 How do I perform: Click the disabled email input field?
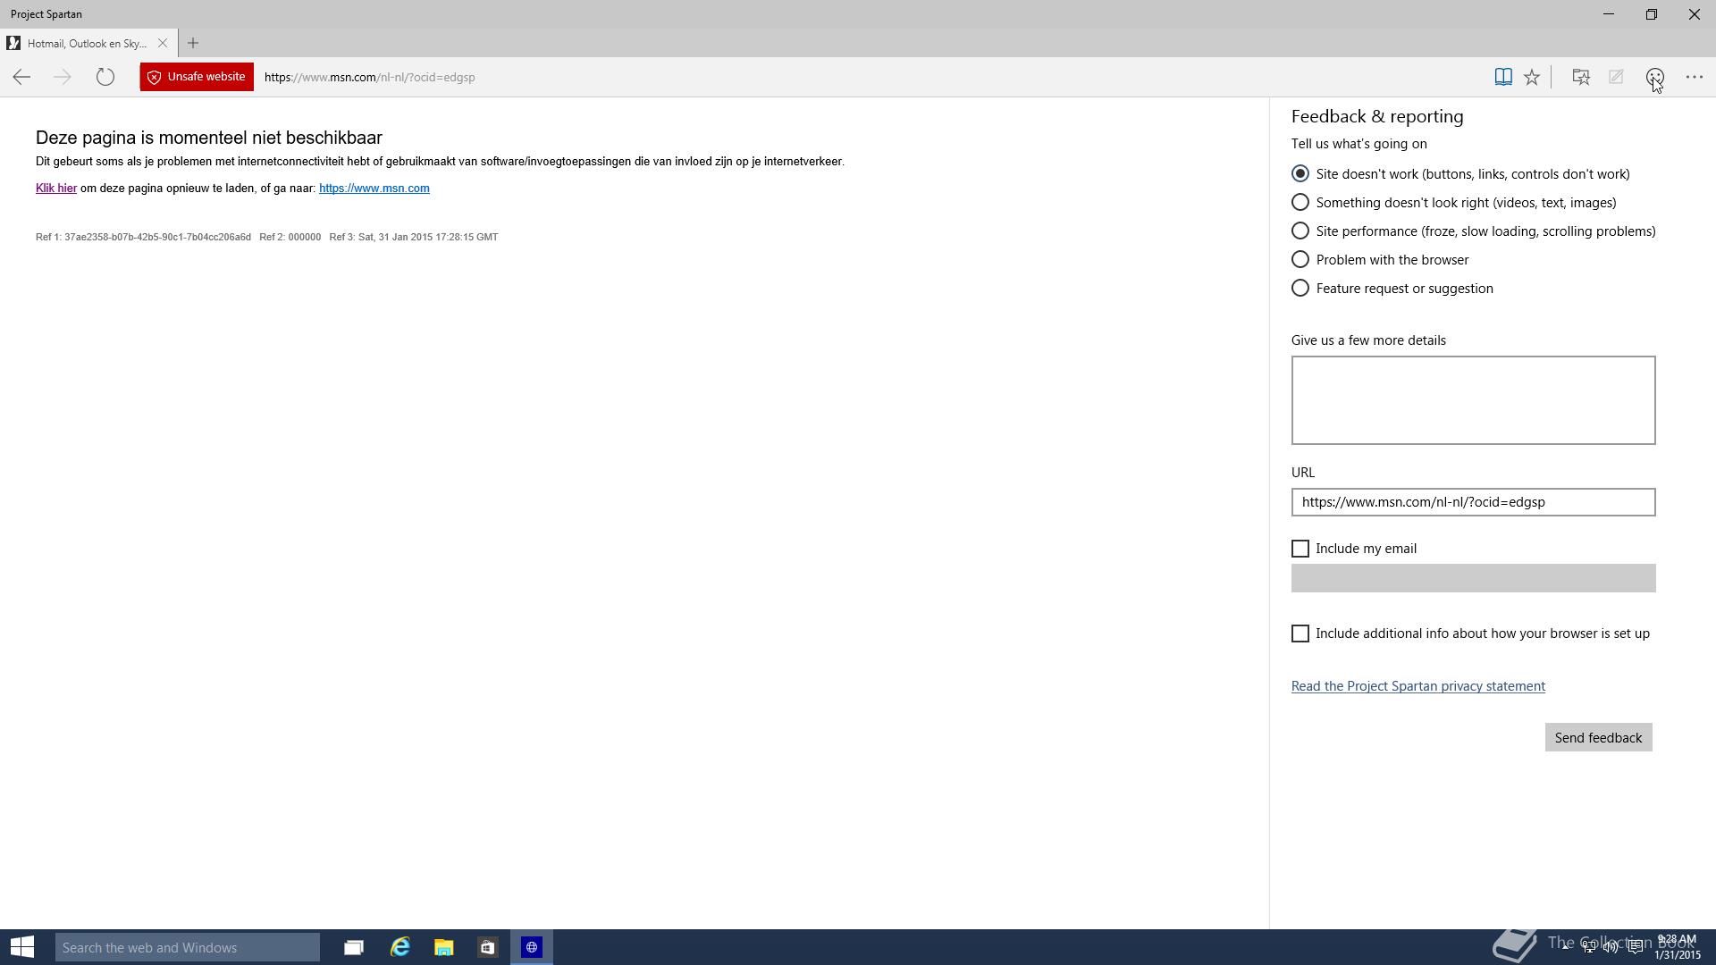point(1473,578)
